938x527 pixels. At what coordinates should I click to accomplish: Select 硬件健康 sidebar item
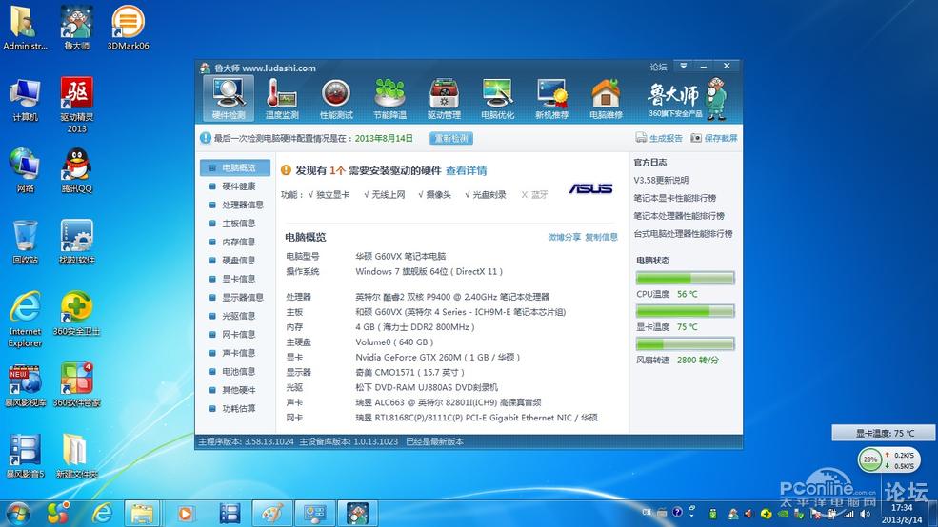click(235, 186)
